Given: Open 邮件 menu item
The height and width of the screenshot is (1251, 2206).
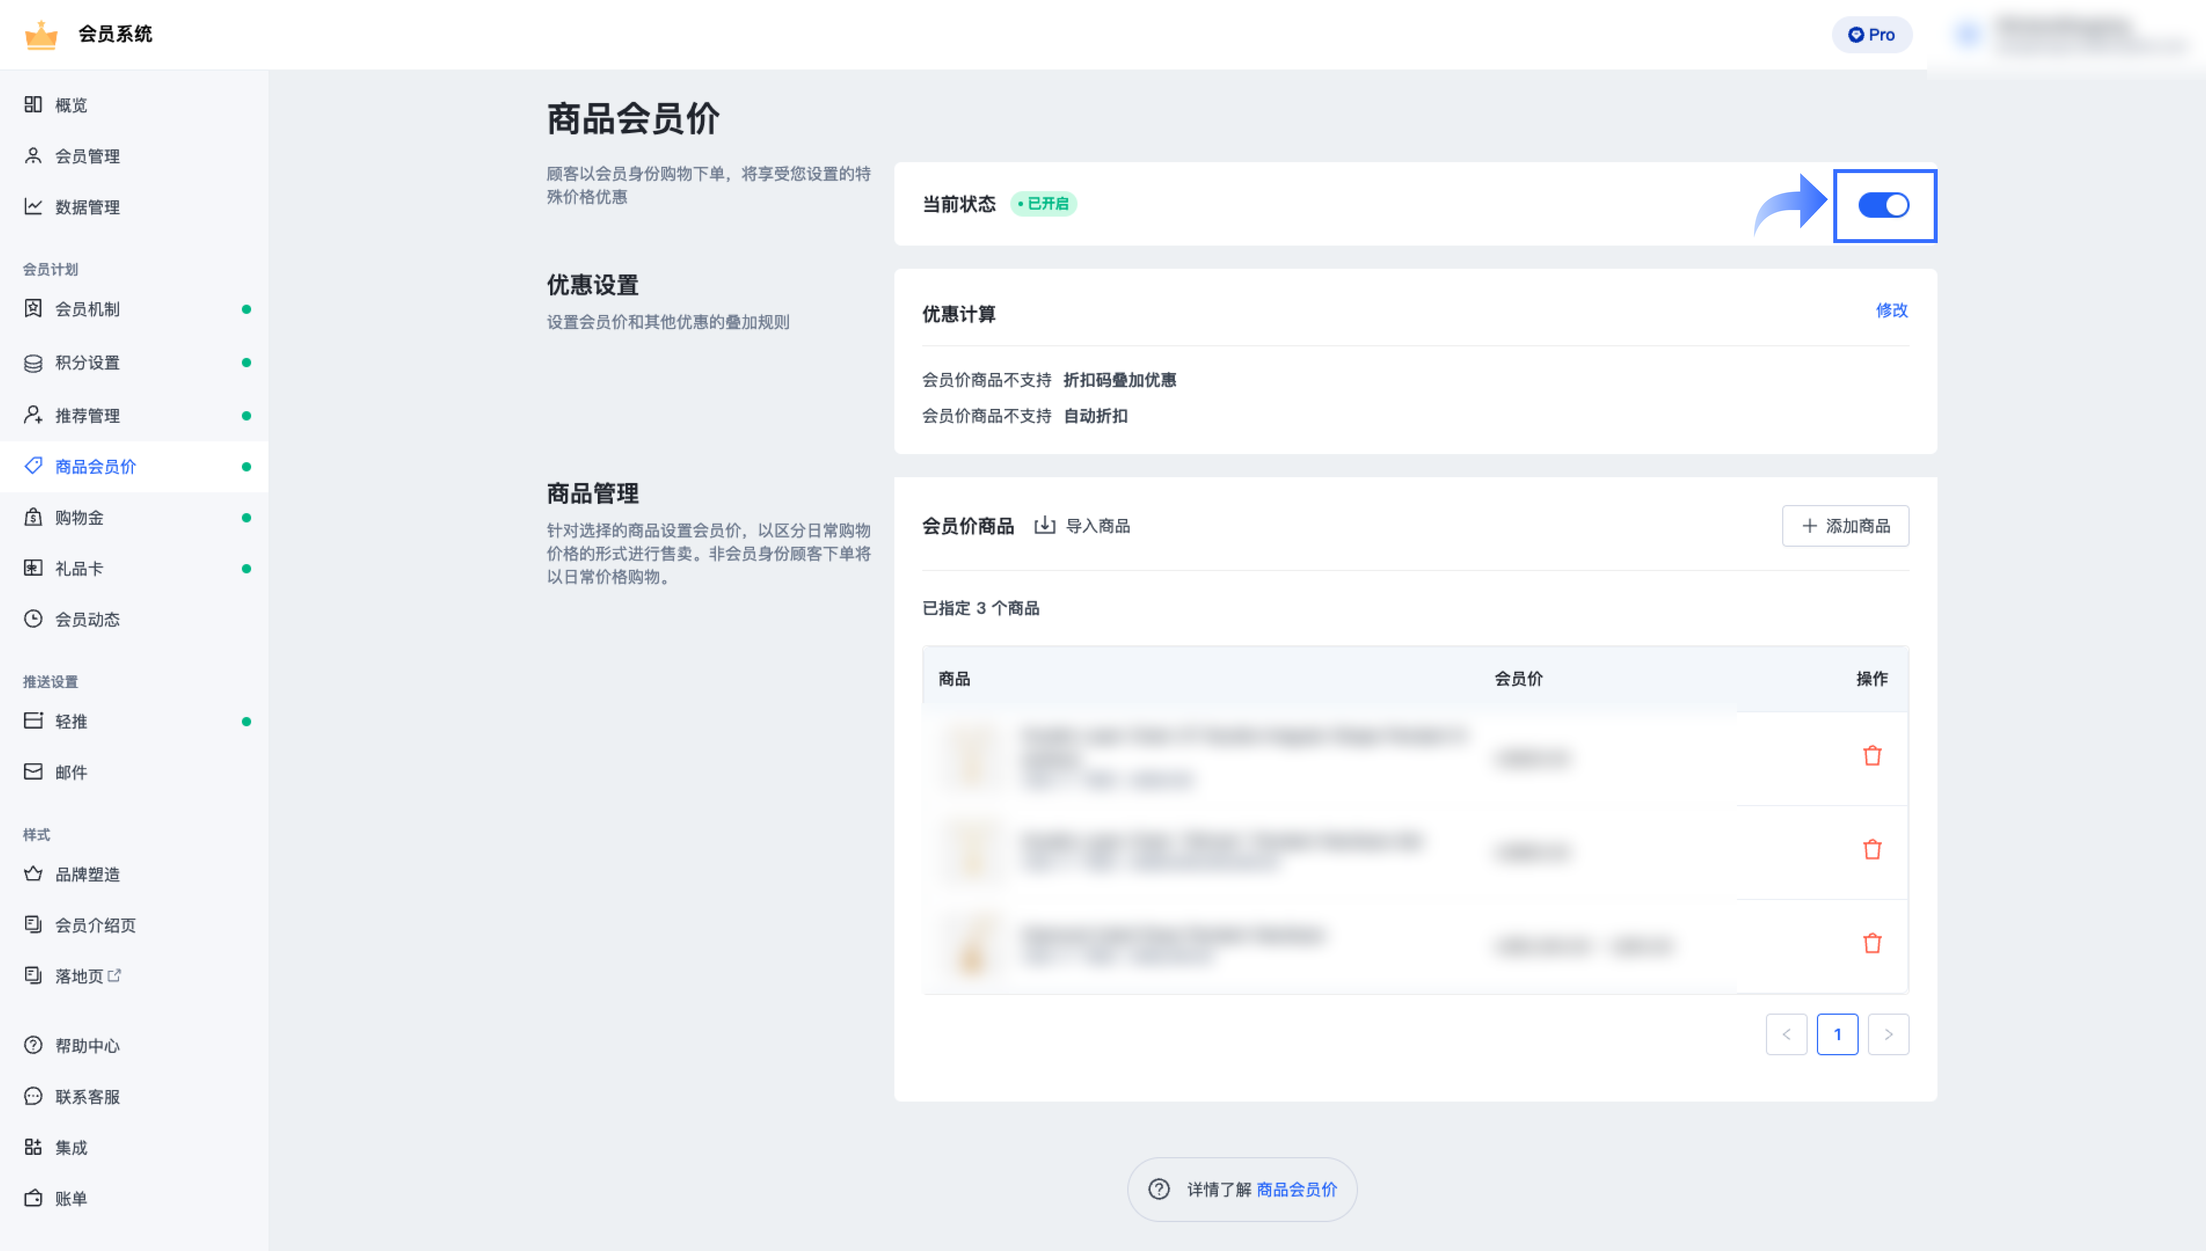Looking at the screenshot, I should coord(134,772).
